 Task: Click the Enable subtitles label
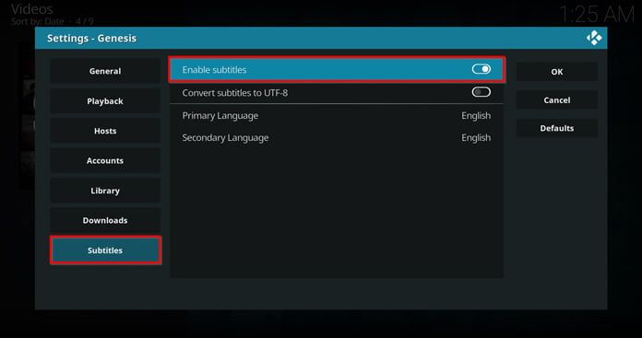214,70
